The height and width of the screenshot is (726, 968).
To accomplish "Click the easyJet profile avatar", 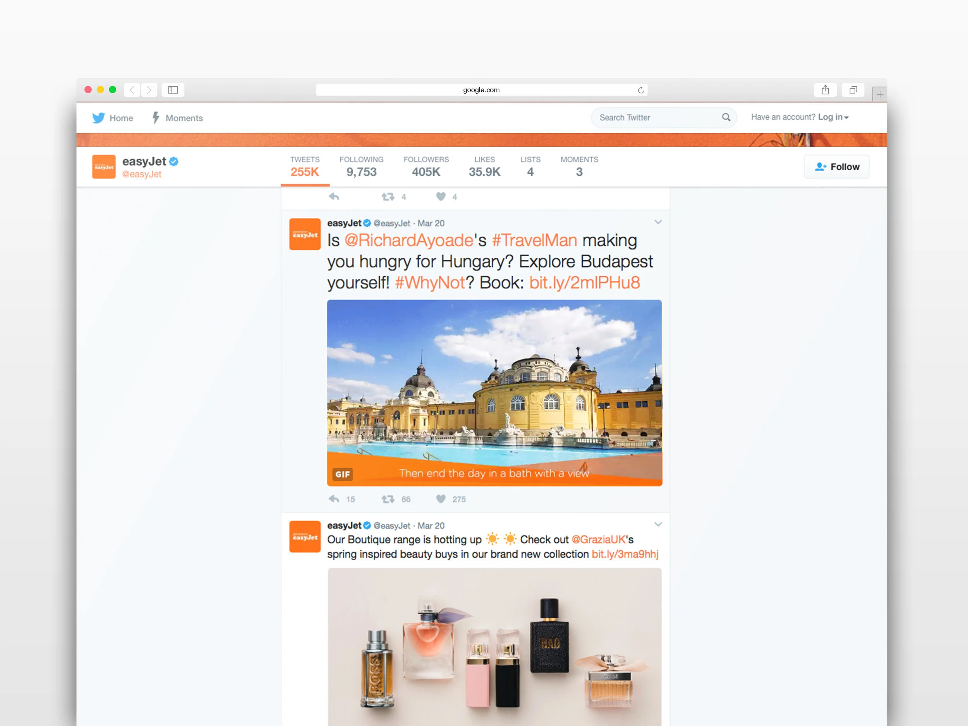I will (104, 167).
